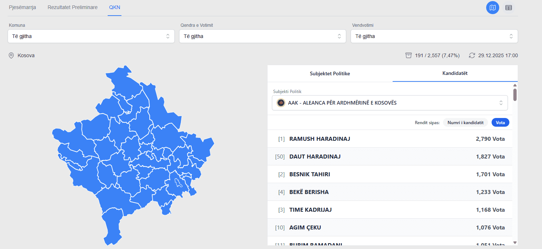
Task: Click scroll-down arrow of candidates list
Action: click(515, 242)
